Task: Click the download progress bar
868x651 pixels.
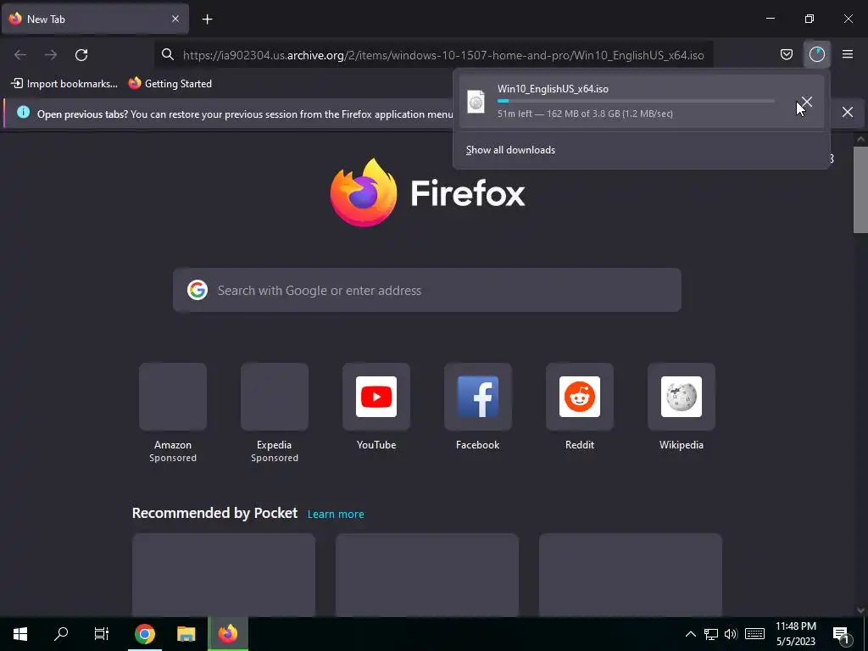Action: pos(636,102)
